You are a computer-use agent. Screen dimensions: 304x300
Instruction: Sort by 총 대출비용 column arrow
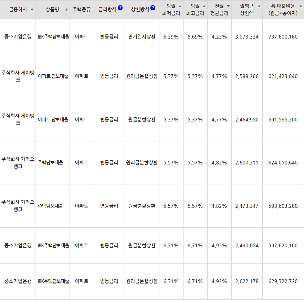coord(301,6)
